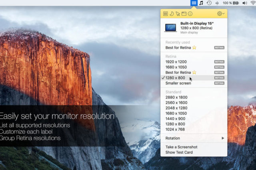This screenshot has width=256, height=170.
Task: Open Time Machine from the menu bar
Action: coord(209,3)
